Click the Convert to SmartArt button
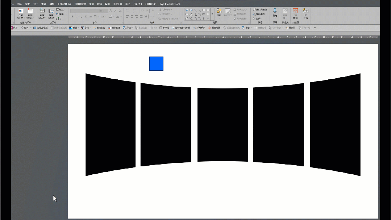The height and width of the screenshot is (220, 391). [170, 19]
